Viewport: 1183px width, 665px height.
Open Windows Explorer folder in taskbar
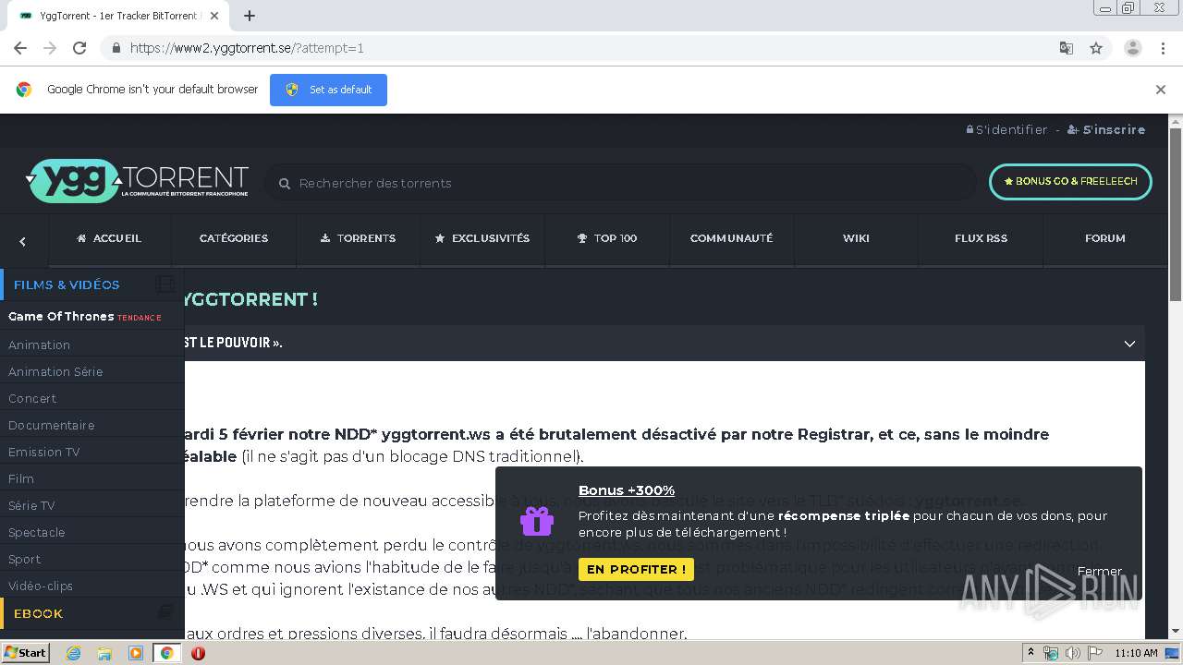point(104,653)
